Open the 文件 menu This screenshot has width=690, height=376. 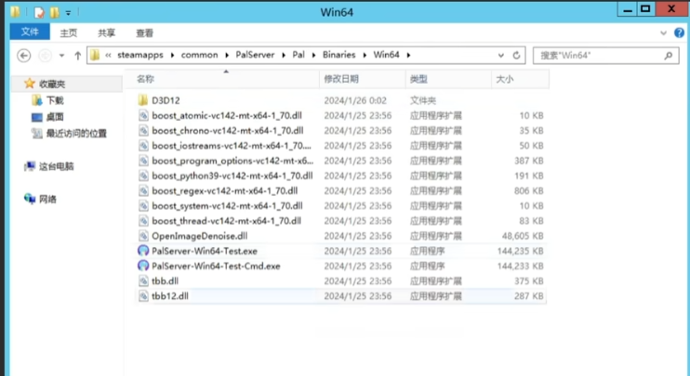tap(30, 32)
